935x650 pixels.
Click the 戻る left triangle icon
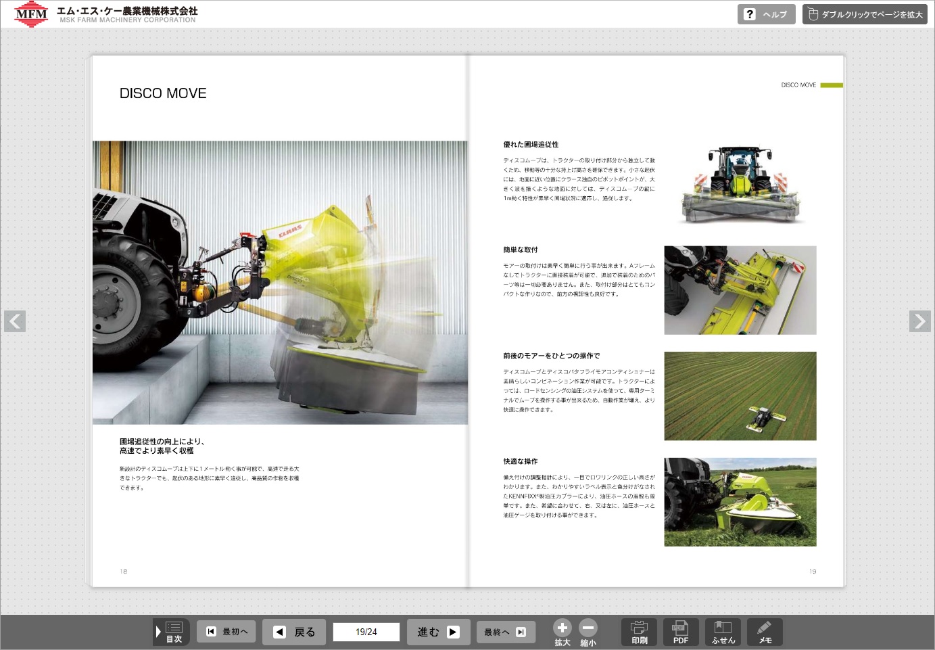coord(279,632)
